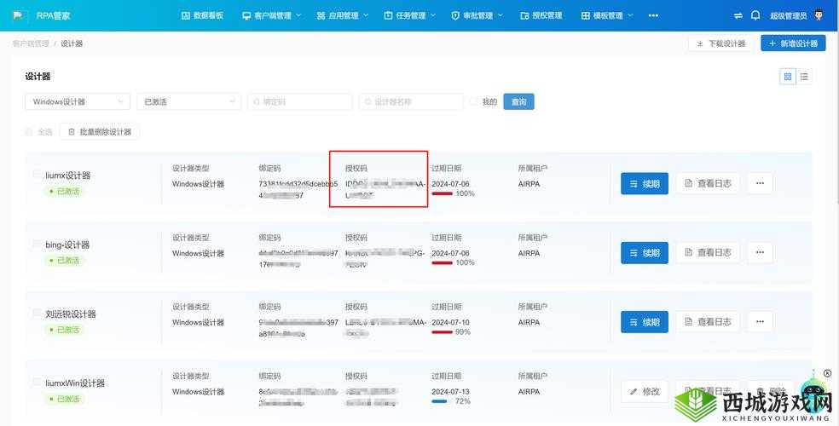The height and width of the screenshot is (426, 839).
Task: Click 续期 for the bing-设计器
Action: 644,253
